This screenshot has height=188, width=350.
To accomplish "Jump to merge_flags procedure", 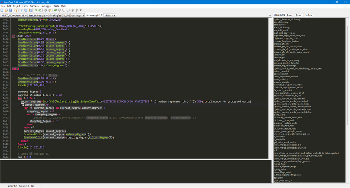I will pos(280,164).
